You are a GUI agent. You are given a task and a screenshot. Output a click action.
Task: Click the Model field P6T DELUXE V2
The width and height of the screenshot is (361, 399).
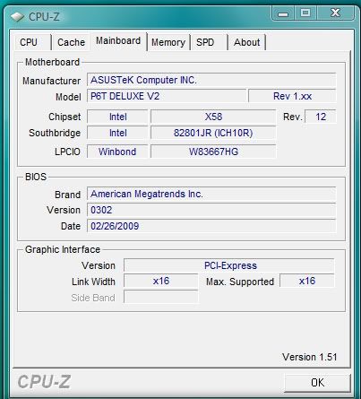[167, 96]
